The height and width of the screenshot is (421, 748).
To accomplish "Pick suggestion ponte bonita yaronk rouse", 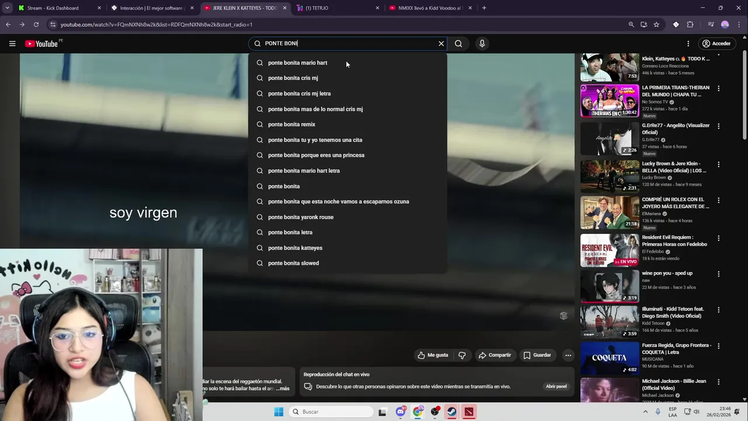I will [348, 217].
